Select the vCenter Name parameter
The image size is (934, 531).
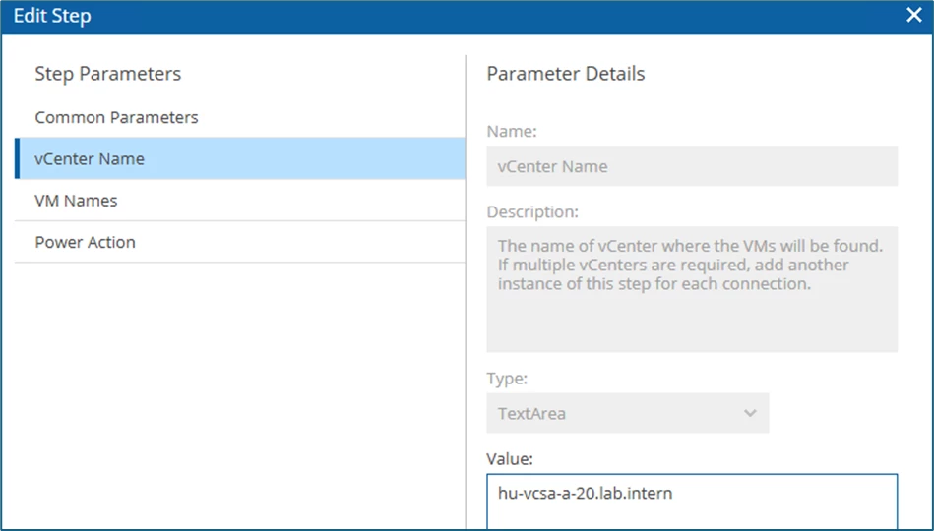coord(90,159)
